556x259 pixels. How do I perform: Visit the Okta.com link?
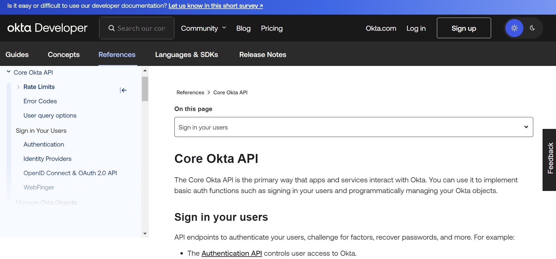point(381,28)
